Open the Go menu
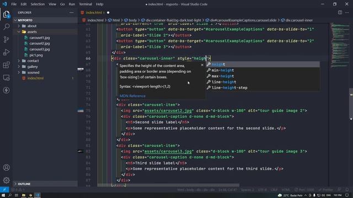The image size is (353, 198). (x=62, y=4)
